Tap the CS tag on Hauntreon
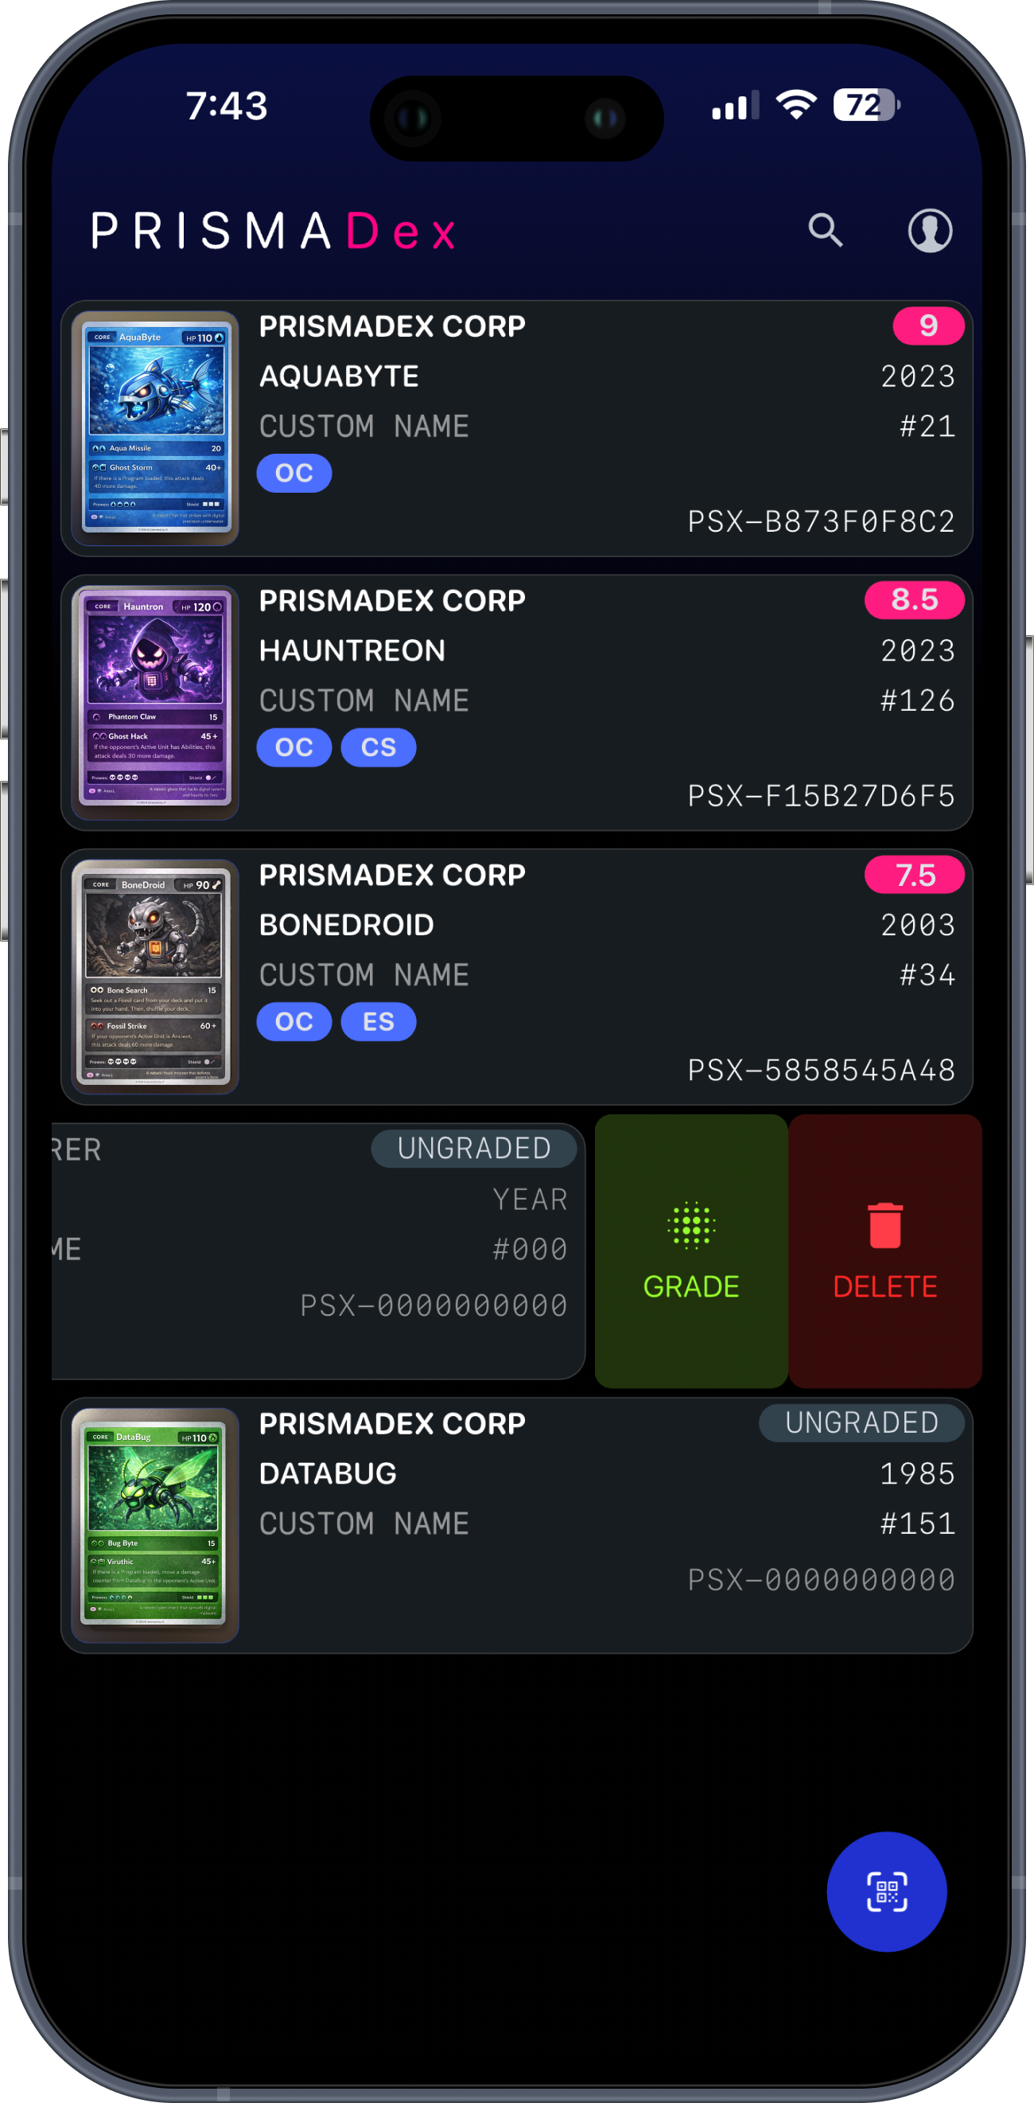 [379, 747]
